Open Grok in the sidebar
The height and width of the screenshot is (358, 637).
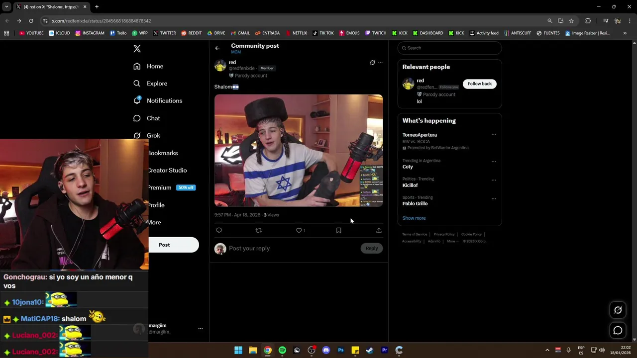point(147,135)
